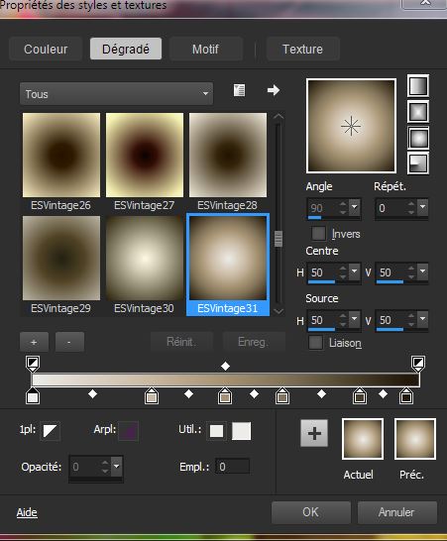Enable the Invers checkbox
447x541 pixels.
tap(318, 234)
